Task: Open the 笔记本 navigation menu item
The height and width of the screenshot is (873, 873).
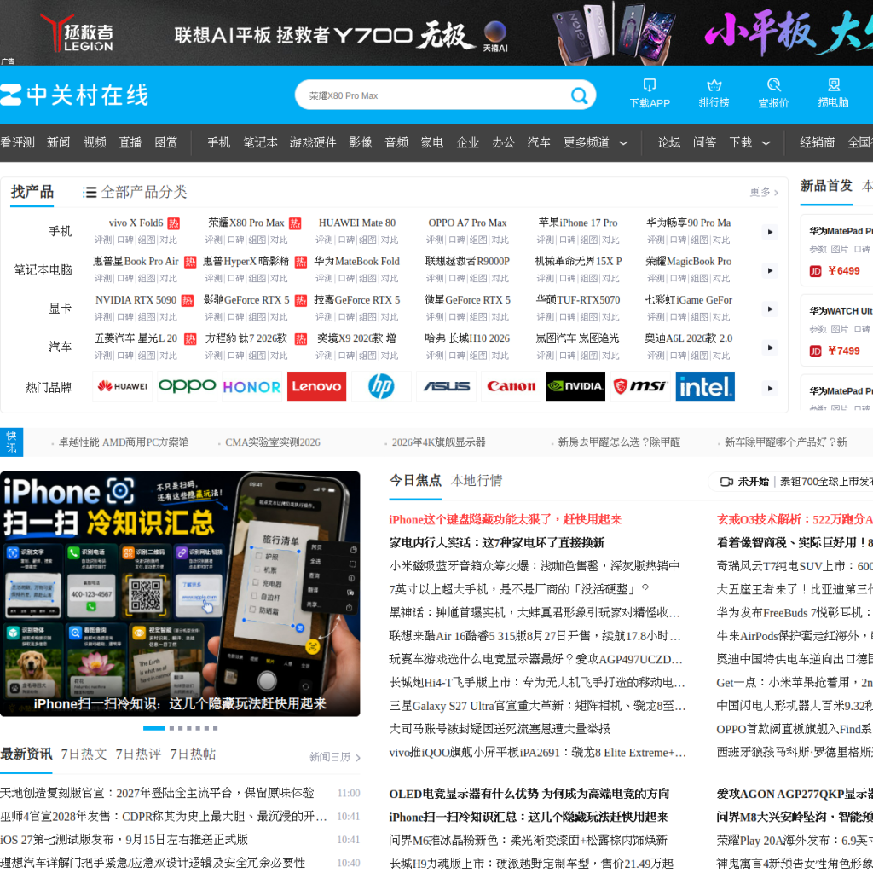Action: click(x=261, y=142)
